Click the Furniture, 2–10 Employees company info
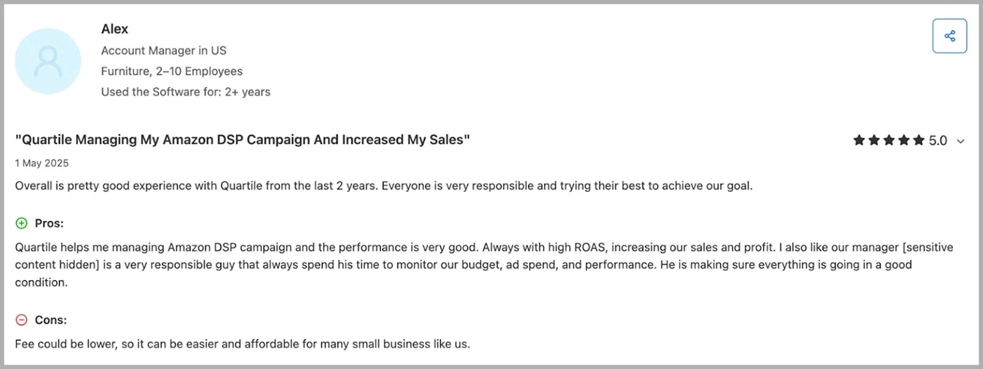983x369 pixels. (x=172, y=71)
